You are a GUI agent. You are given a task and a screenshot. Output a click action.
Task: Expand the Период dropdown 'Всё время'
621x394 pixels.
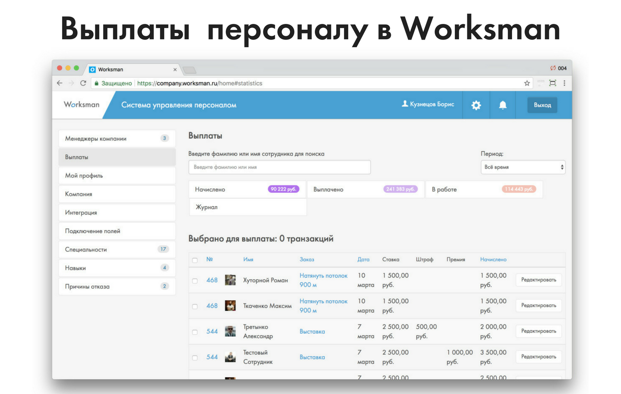pyautogui.click(x=523, y=168)
